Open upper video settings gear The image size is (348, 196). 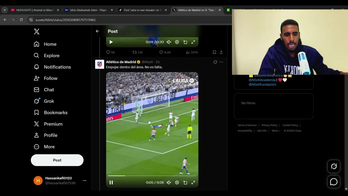177,42
